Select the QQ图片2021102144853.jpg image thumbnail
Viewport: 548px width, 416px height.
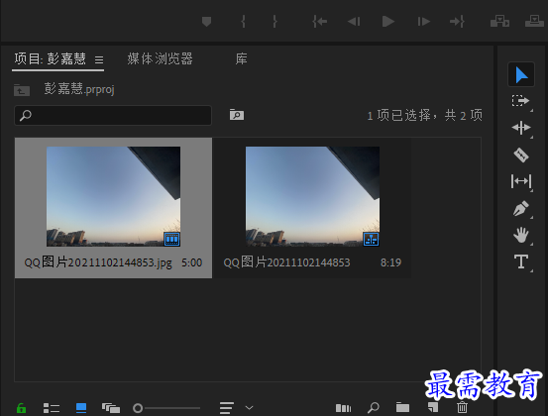(113, 196)
